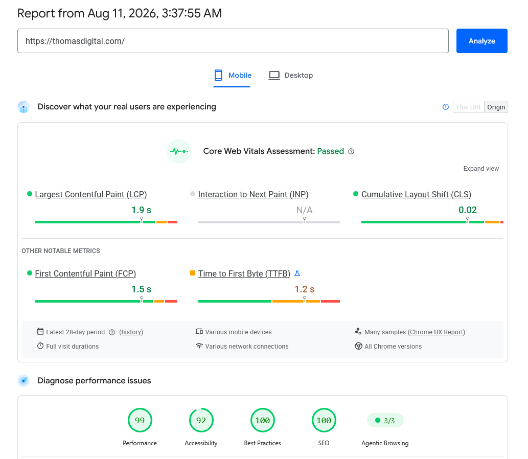
Task: Click the desktop laptop icon
Action: point(274,75)
